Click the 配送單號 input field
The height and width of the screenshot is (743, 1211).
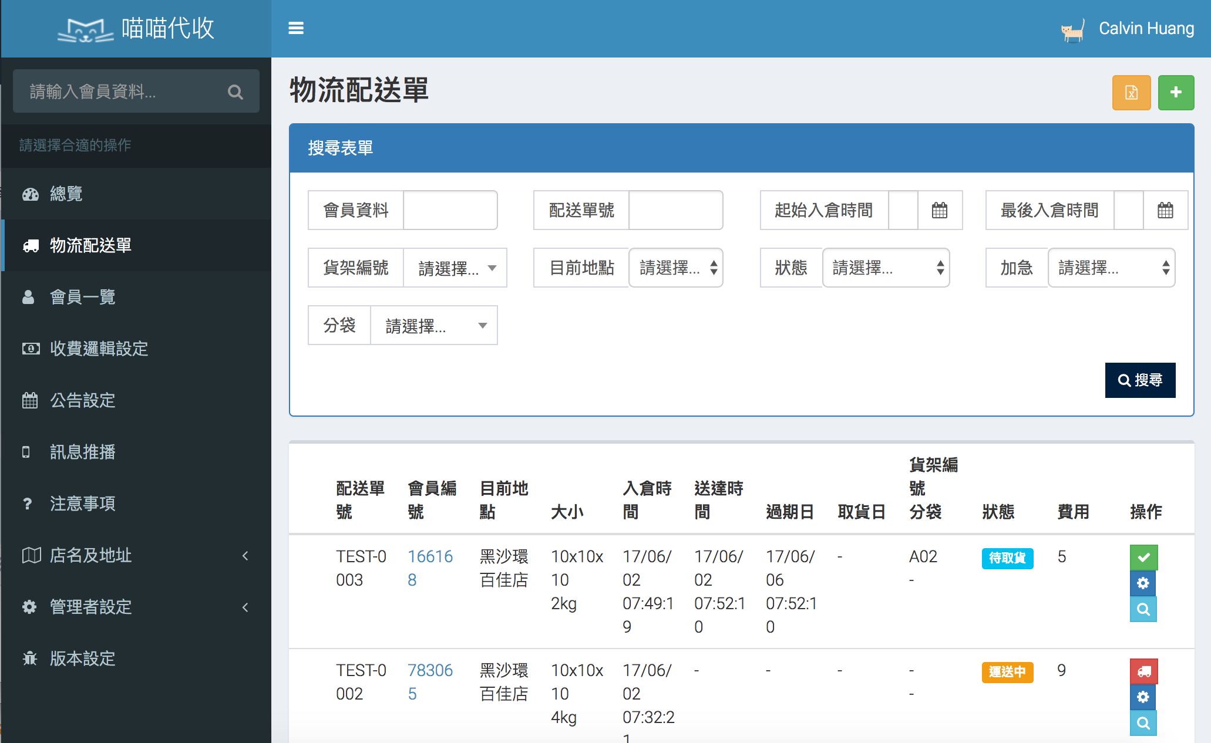click(675, 210)
